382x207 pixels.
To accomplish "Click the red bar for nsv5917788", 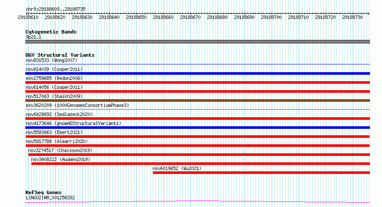I will (x=197, y=146).
